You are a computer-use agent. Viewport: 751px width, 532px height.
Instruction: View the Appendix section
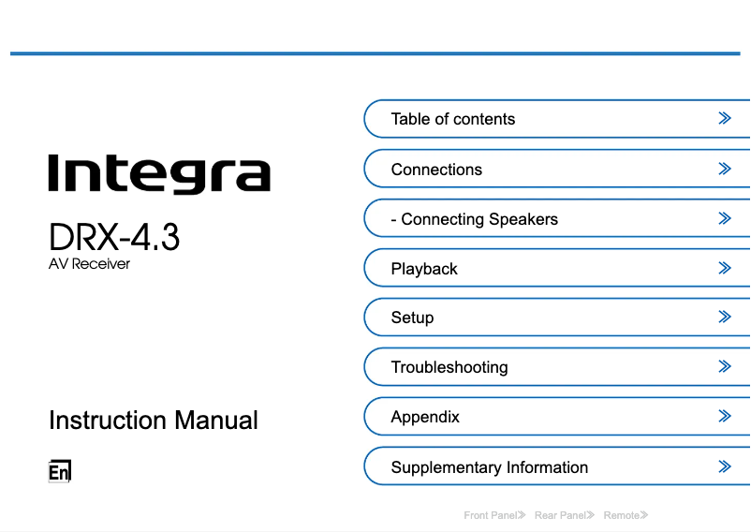(x=425, y=417)
